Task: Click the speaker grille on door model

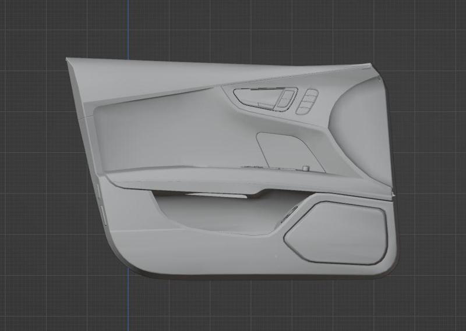Action: click(336, 233)
